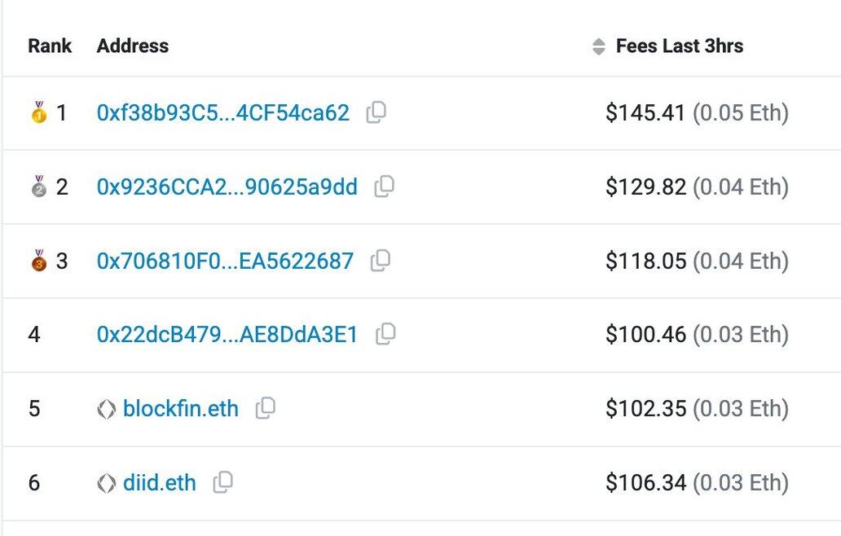This screenshot has height=536, width=841.
Task: Copy address 0xf38b93C5...4CF54ca62
Action: point(376,112)
